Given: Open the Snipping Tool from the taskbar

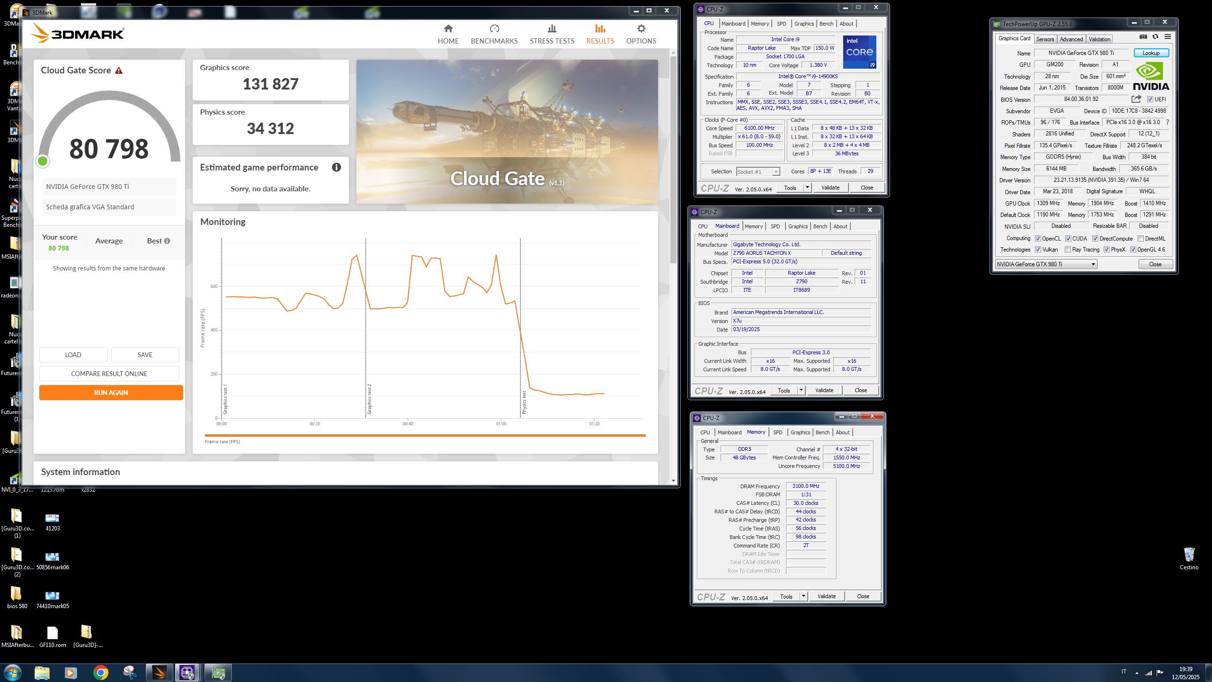Looking at the screenshot, I should point(129,673).
